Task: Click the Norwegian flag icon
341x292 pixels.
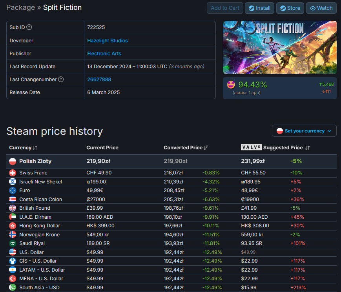Action: click(x=13, y=234)
